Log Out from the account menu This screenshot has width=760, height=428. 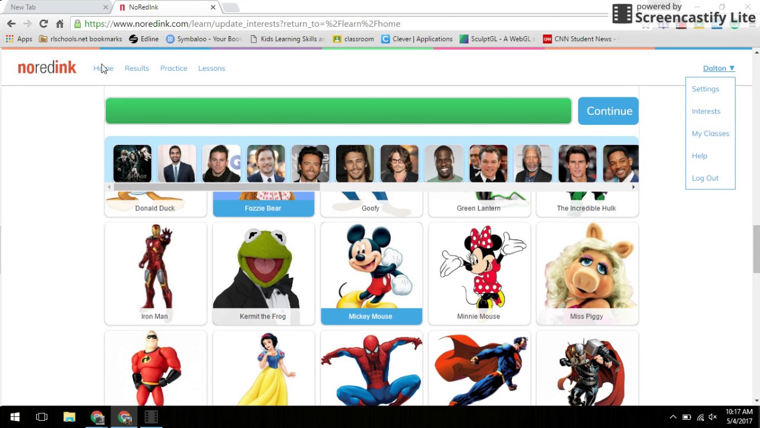[705, 178]
